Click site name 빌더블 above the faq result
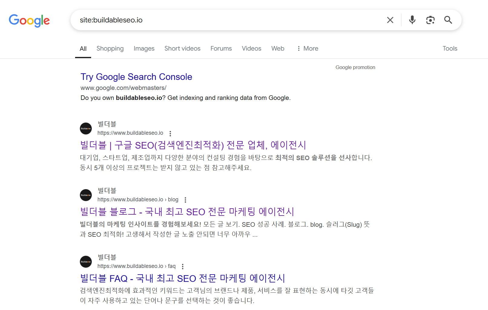Image resolution: width=488 pixels, height=310 pixels. pos(107,257)
